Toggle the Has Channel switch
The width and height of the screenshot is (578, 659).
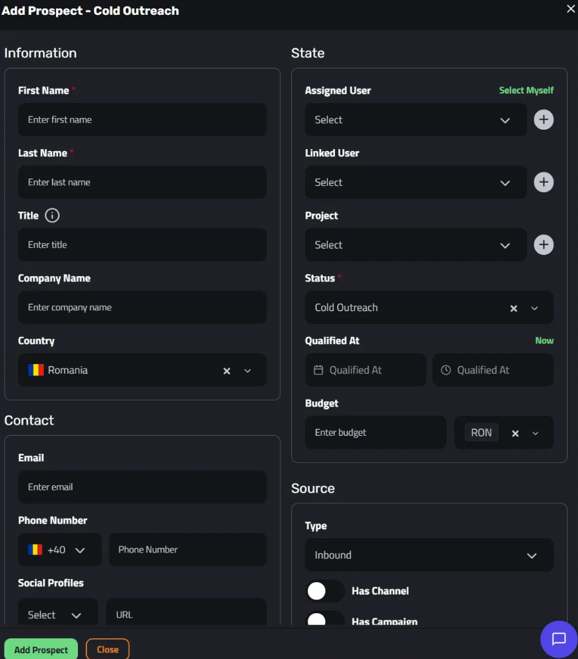coord(325,591)
